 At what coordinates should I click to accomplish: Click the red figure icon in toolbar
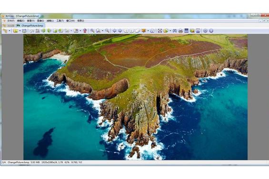85,31
